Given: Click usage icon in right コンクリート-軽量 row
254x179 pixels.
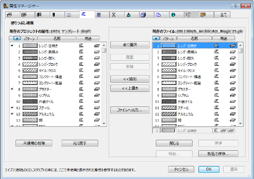Looking at the screenshot, I should (x=233, y=83).
